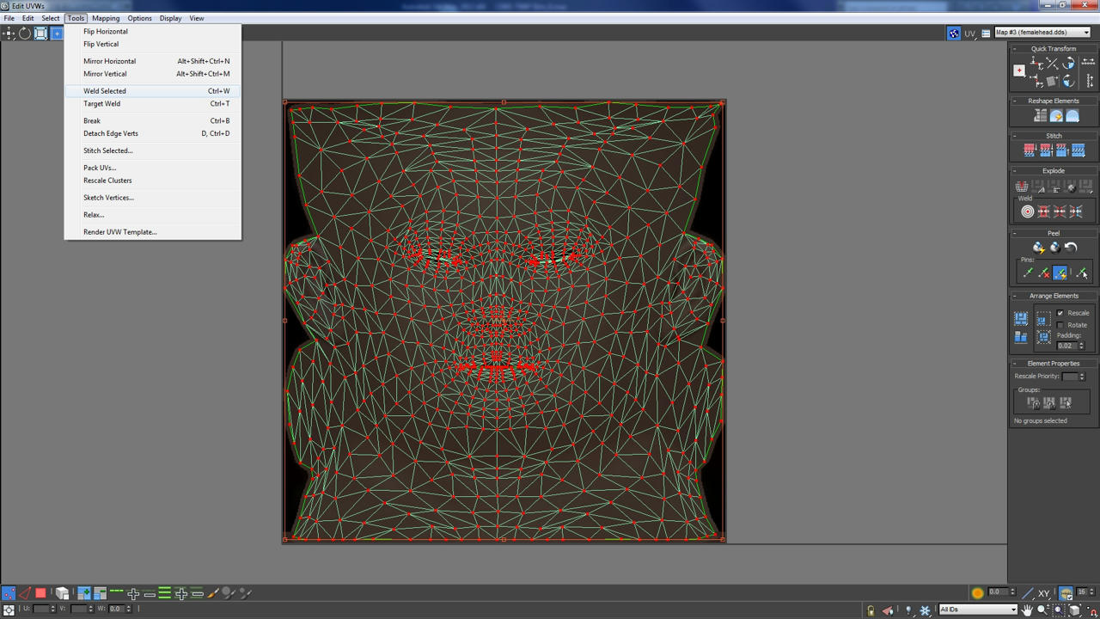Select edge sub-object mode icon
Image resolution: width=1100 pixels, height=619 pixels.
click(x=25, y=593)
